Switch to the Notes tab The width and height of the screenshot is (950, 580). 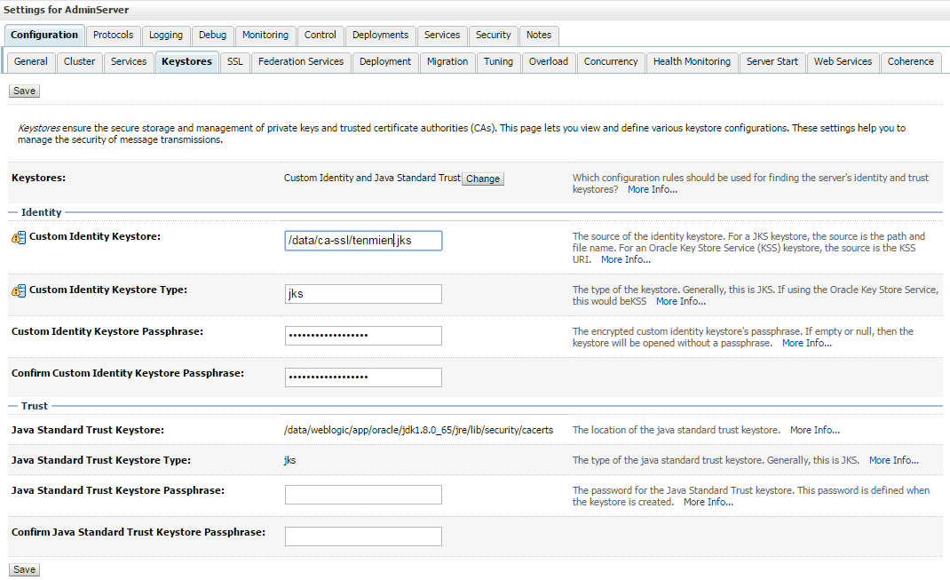tap(539, 36)
